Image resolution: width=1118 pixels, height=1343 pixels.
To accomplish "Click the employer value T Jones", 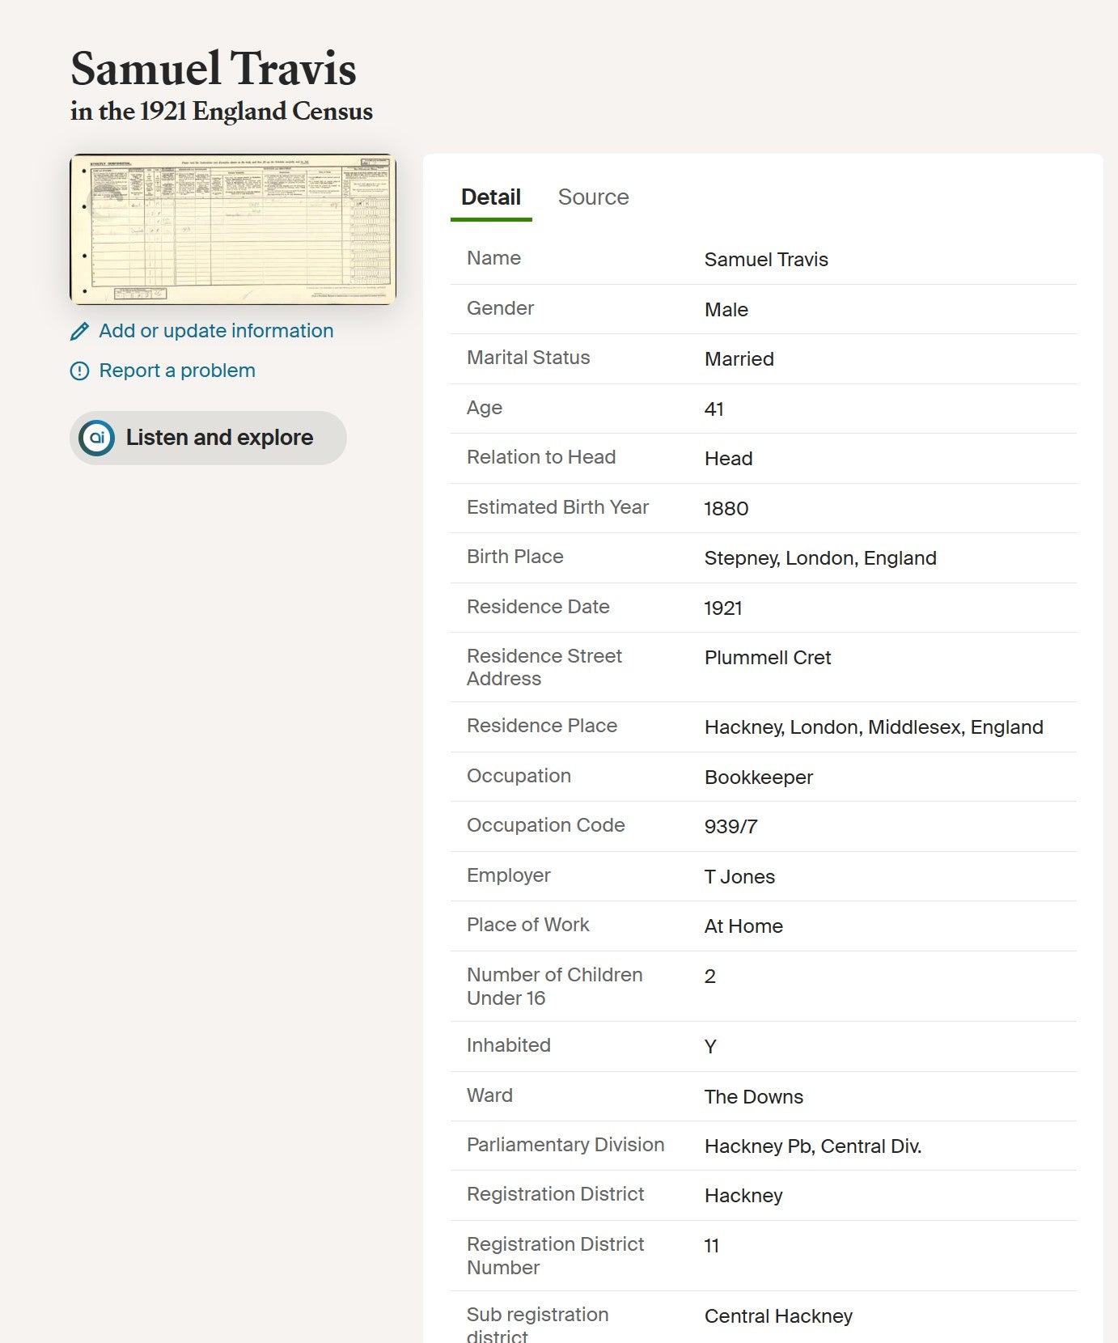I will [x=739, y=877].
